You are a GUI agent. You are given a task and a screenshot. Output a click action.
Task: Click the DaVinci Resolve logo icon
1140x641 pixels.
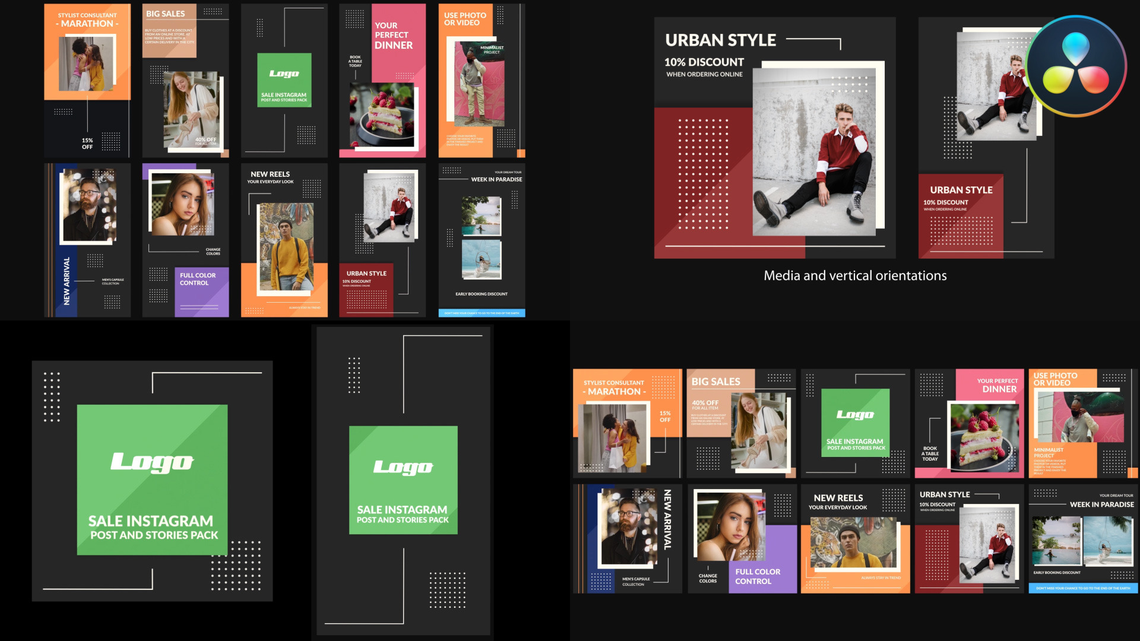1075,66
